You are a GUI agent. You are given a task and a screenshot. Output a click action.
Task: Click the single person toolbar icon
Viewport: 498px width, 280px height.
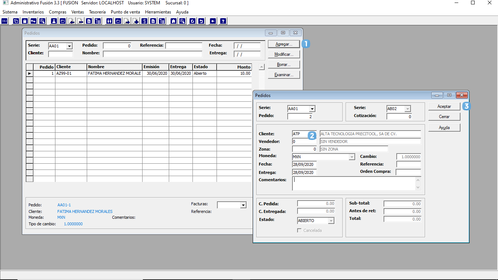point(54,21)
